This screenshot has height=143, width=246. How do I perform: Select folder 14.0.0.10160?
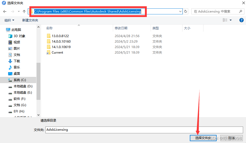tap(61, 41)
